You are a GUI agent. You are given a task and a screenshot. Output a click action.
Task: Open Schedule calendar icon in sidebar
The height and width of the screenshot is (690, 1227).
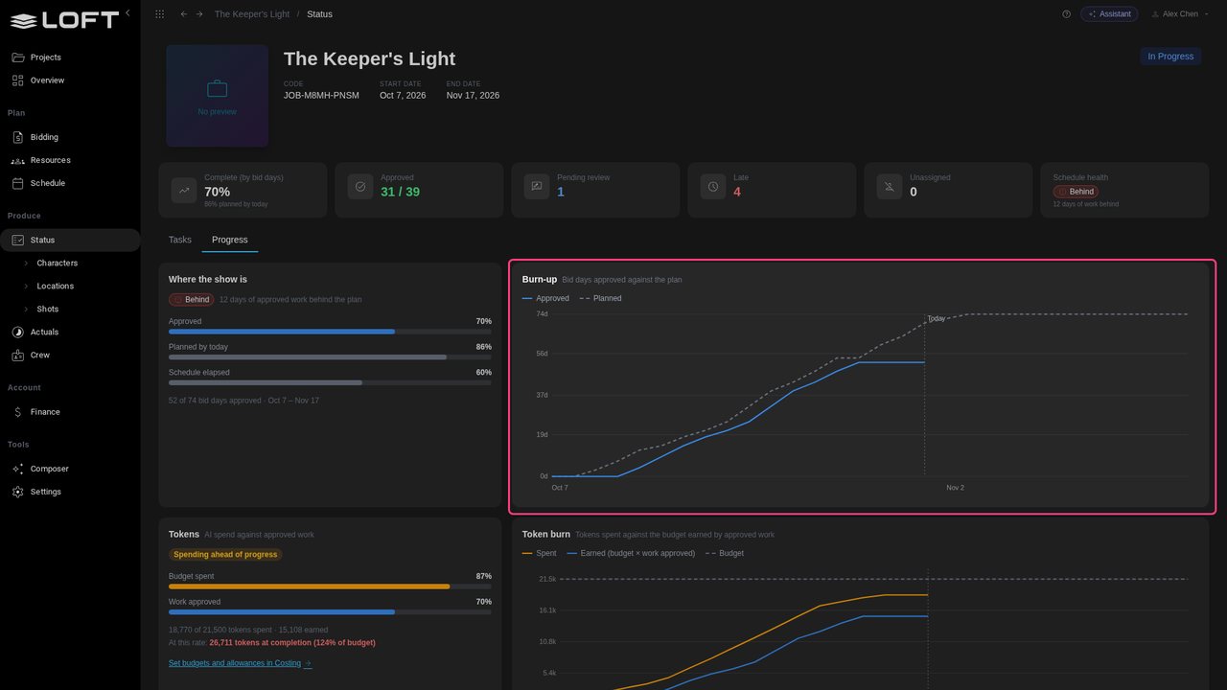click(x=18, y=183)
